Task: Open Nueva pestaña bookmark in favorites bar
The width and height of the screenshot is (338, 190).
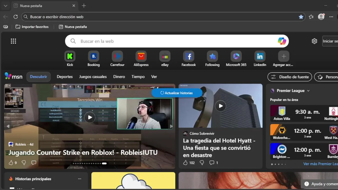Action: (x=73, y=27)
